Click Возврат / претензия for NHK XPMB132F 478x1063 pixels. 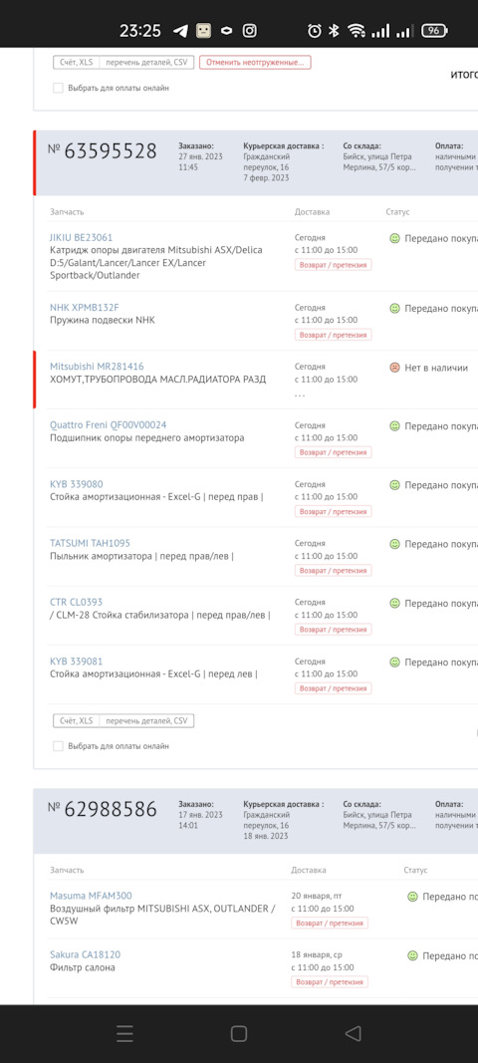(x=333, y=335)
